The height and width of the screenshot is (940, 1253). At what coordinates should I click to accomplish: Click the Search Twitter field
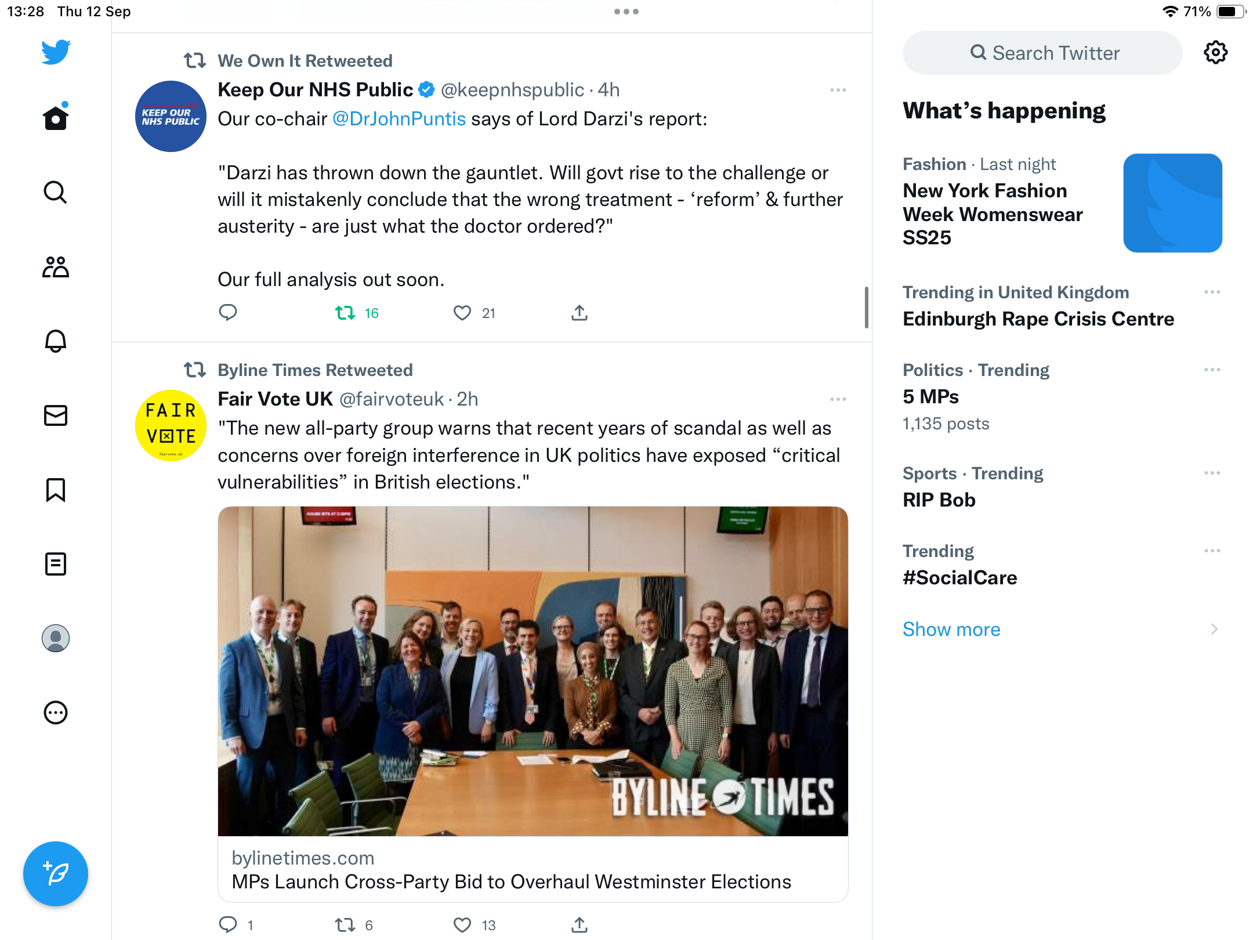point(1042,53)
